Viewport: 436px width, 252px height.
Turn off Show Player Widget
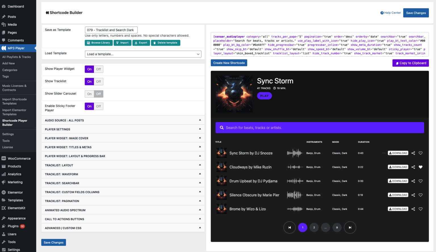tap(98, 69)
